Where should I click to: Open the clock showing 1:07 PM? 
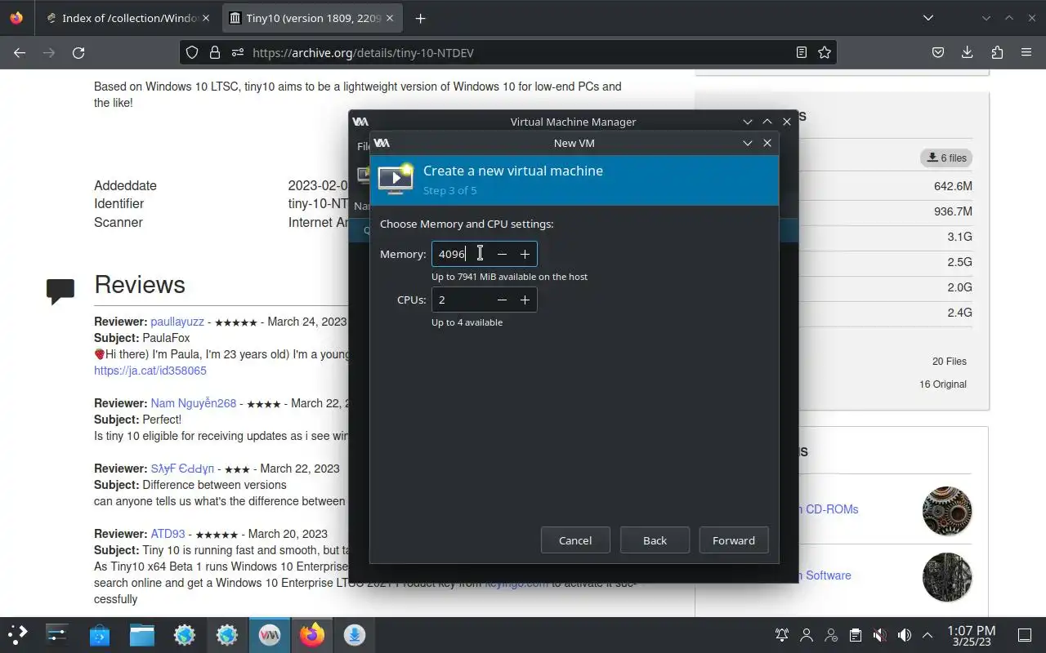click(971, 635)
